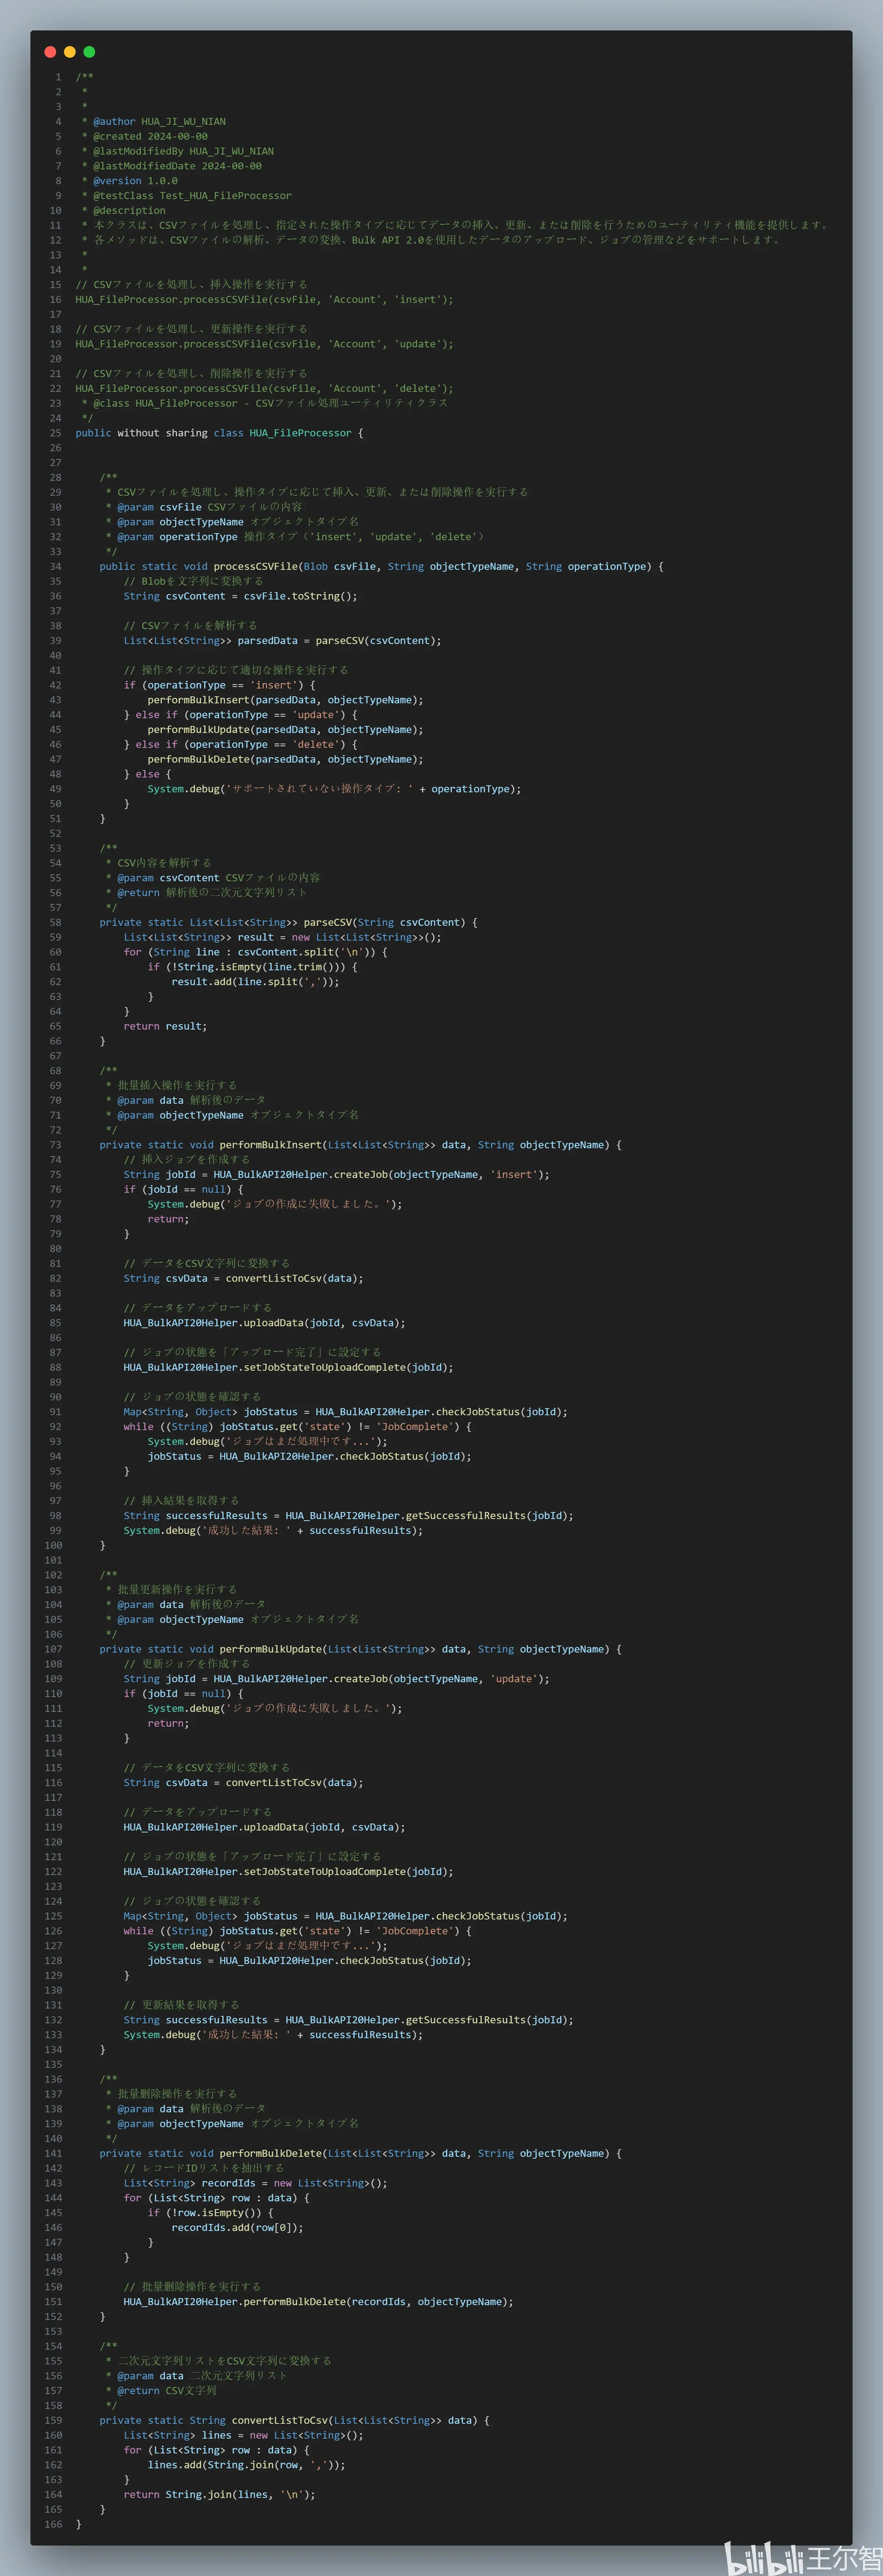Click the 'return result;' statement
Screen dimensions: 883x2576
pos(166,1026)
